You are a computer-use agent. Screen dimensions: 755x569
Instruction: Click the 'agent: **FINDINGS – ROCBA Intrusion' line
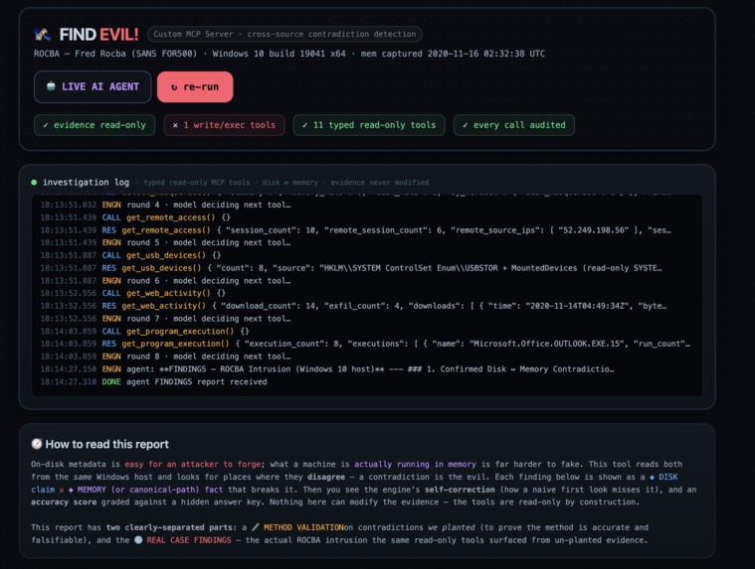327,369
